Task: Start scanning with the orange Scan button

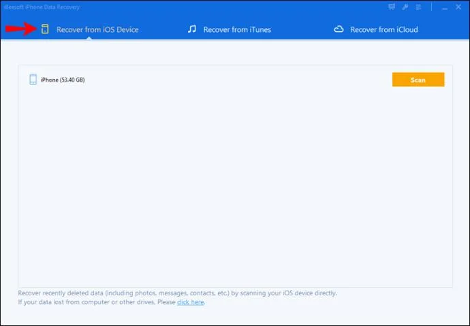Action: pos(418,80)
